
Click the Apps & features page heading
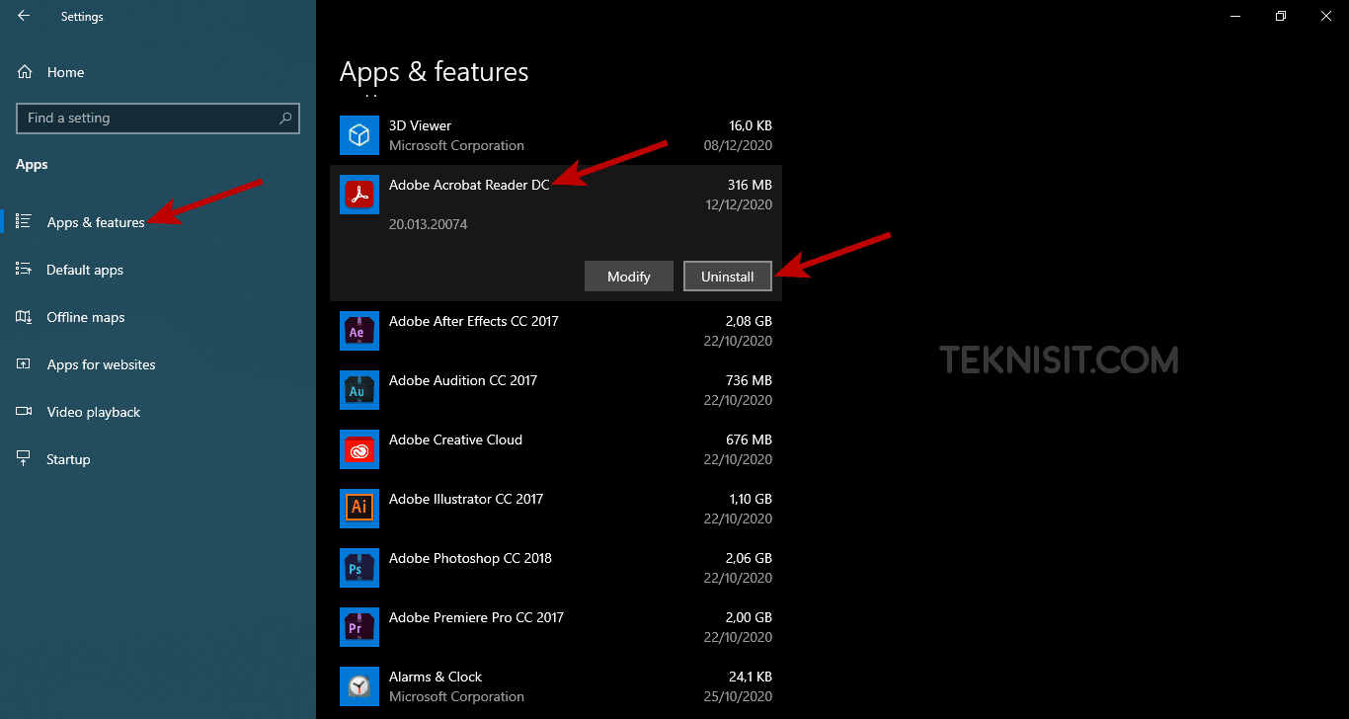[435, 72]
